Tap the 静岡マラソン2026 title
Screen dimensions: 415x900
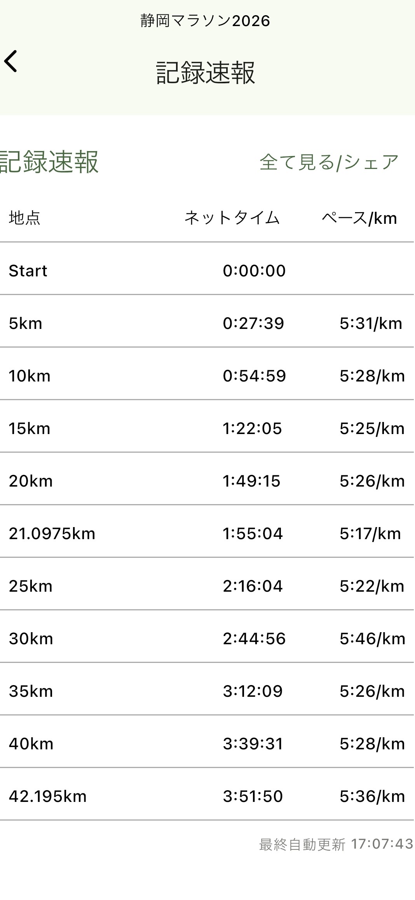205,21
